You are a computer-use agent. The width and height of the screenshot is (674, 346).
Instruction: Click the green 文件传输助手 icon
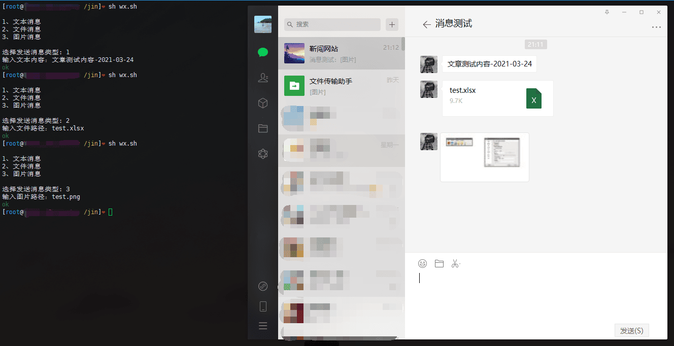[x=294, y=86]
